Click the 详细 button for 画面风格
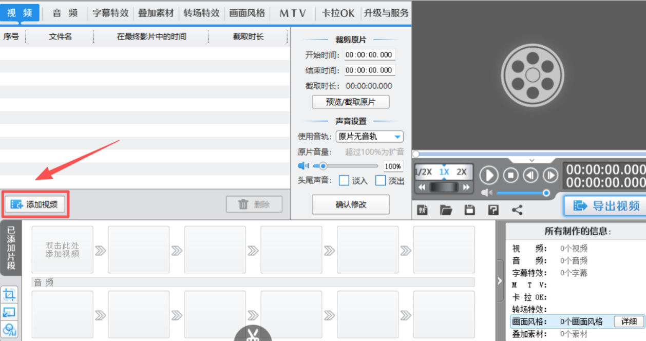Viewport: 646px width, 341px height. pyautogui.click(x=630, y=320)
